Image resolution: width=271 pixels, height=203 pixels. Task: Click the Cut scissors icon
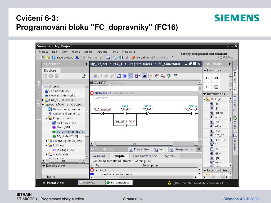(84, 57)
